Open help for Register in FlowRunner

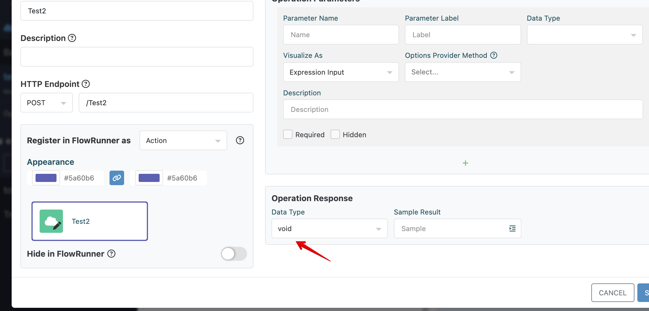tap(240, 140)
